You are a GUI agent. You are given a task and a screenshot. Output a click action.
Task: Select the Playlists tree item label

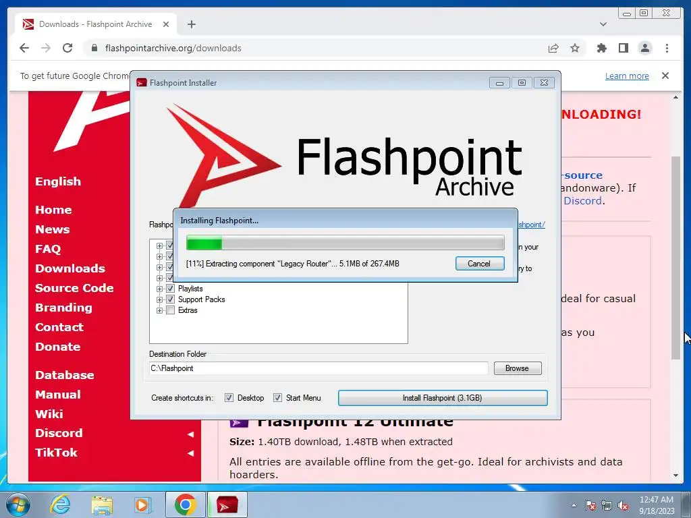(190, 289)
